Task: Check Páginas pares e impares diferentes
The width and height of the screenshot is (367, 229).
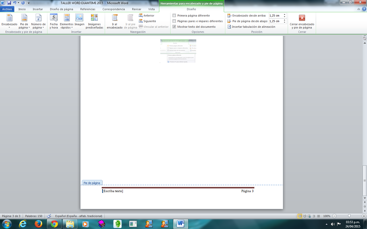Action: coord(174,21)
